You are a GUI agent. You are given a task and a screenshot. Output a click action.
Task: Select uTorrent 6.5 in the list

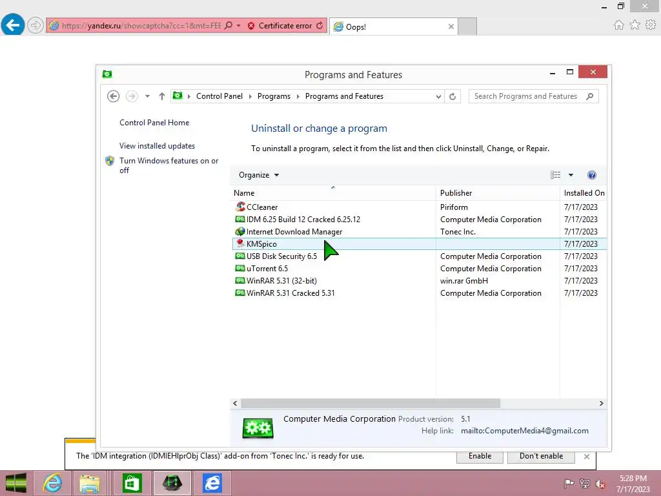420,268
